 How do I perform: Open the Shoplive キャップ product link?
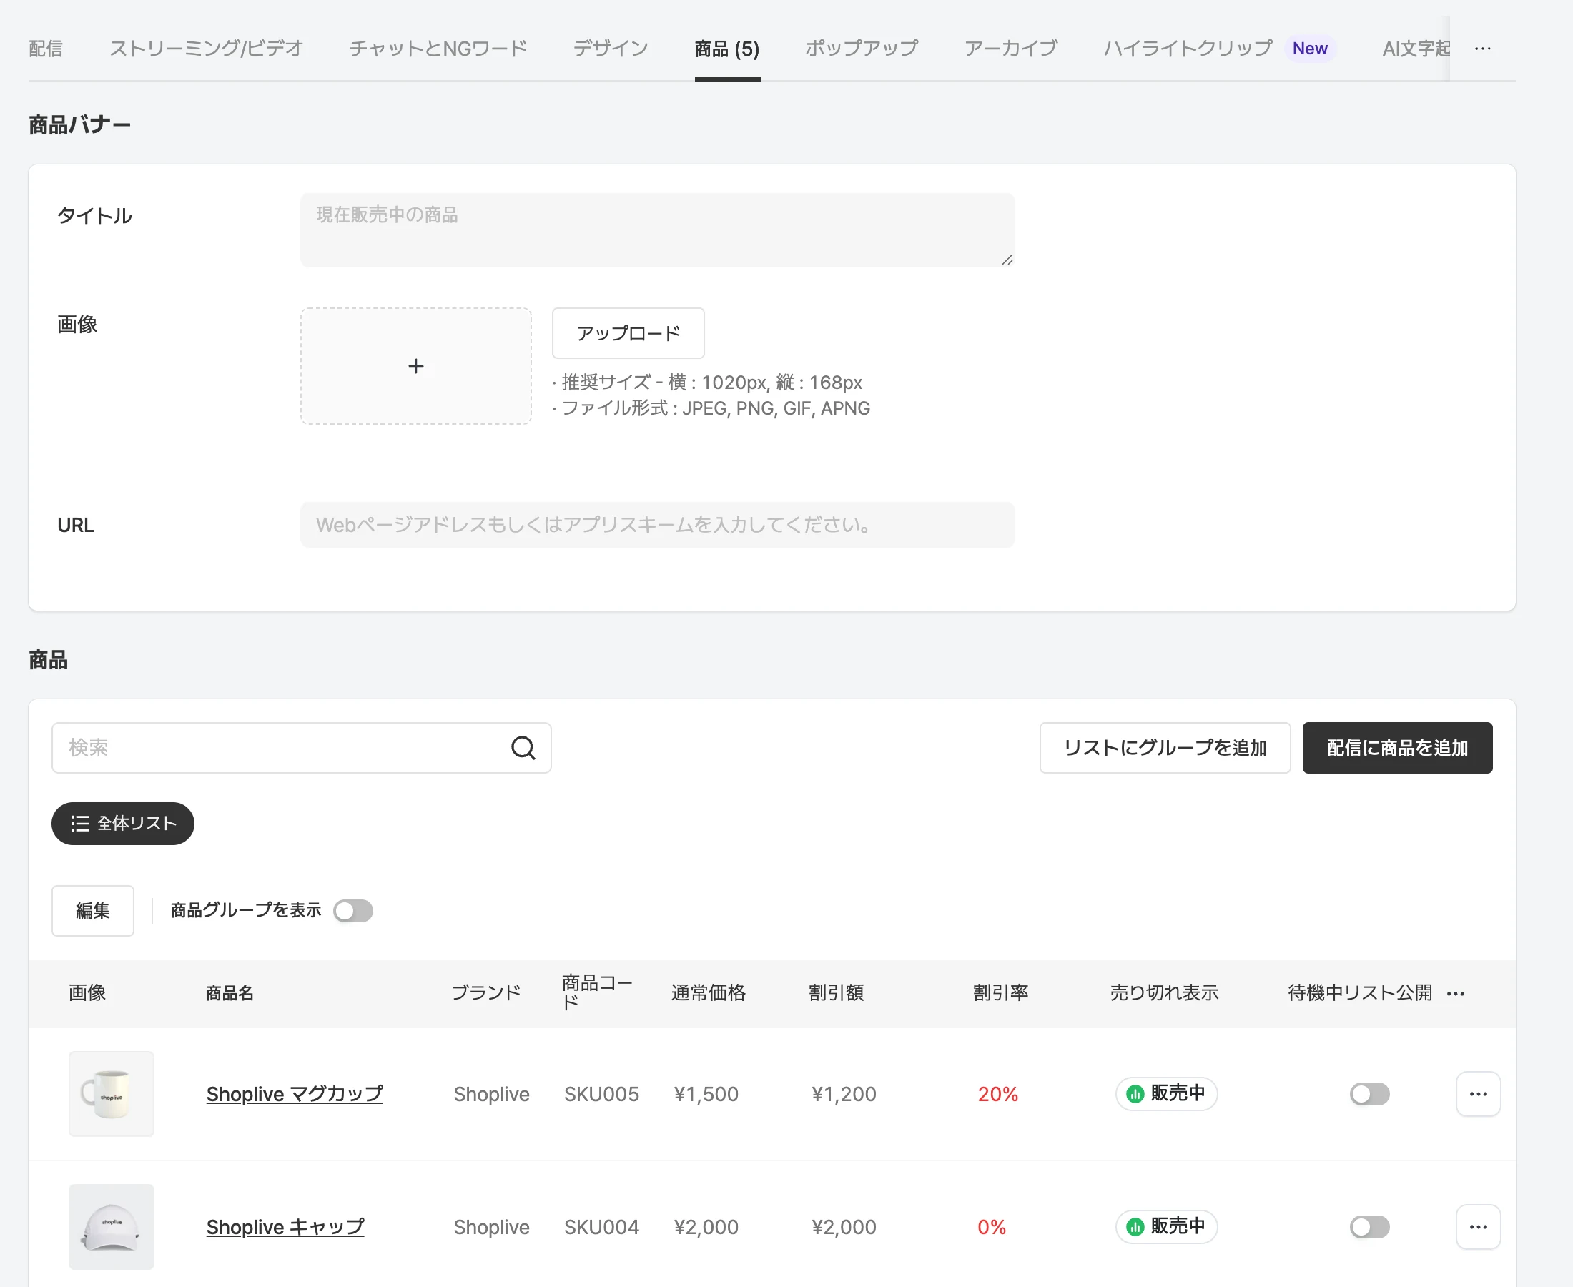[x=285, y=1226]
